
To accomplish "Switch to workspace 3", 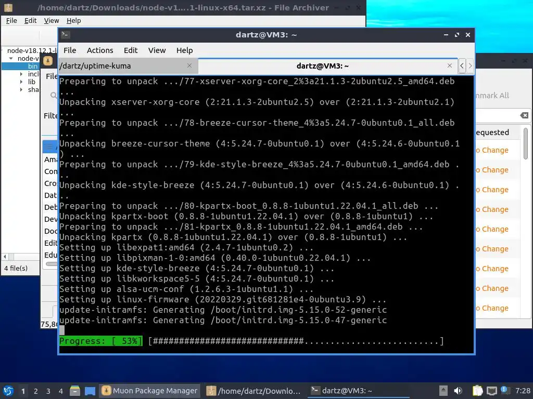I will pos(48,391).
